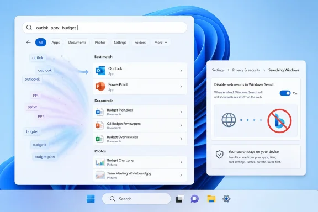Click the "bugdet" typo chip
The width and height of the screenshot is (318, 212).
click(32, 131)
